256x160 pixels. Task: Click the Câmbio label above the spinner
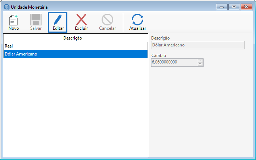click(x=159, y=56)
